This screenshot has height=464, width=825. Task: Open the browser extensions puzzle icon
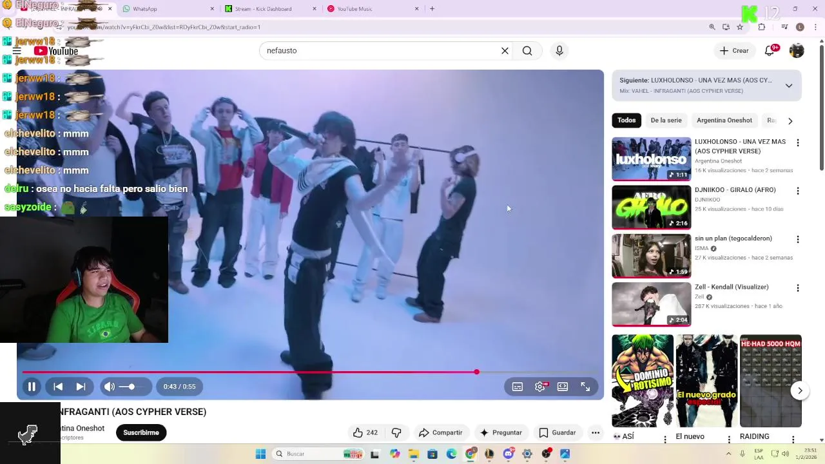[762, 27]
